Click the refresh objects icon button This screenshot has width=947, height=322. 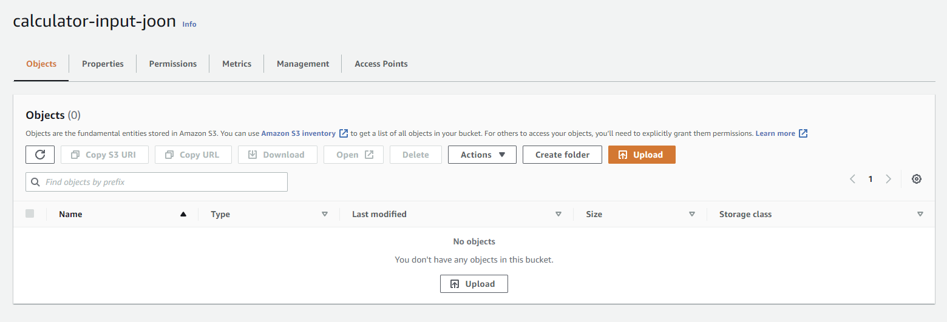pyautogui.click(x=40, y=155)
